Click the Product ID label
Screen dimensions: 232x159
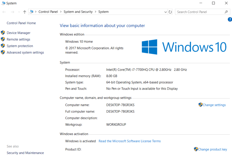tap(73, 149)
